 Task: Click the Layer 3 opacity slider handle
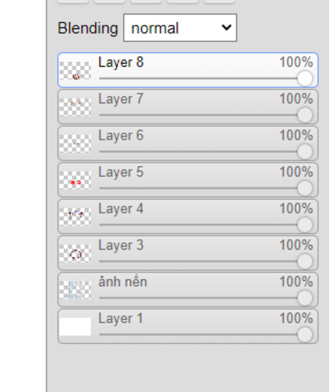point(305,261)
